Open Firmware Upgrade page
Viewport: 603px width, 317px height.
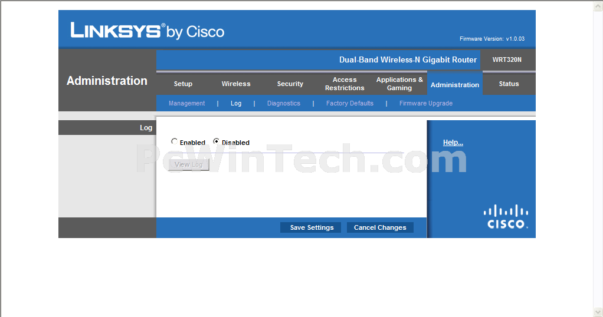[426, 103]
